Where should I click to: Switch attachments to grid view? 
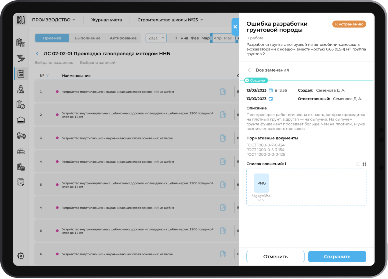364,164
